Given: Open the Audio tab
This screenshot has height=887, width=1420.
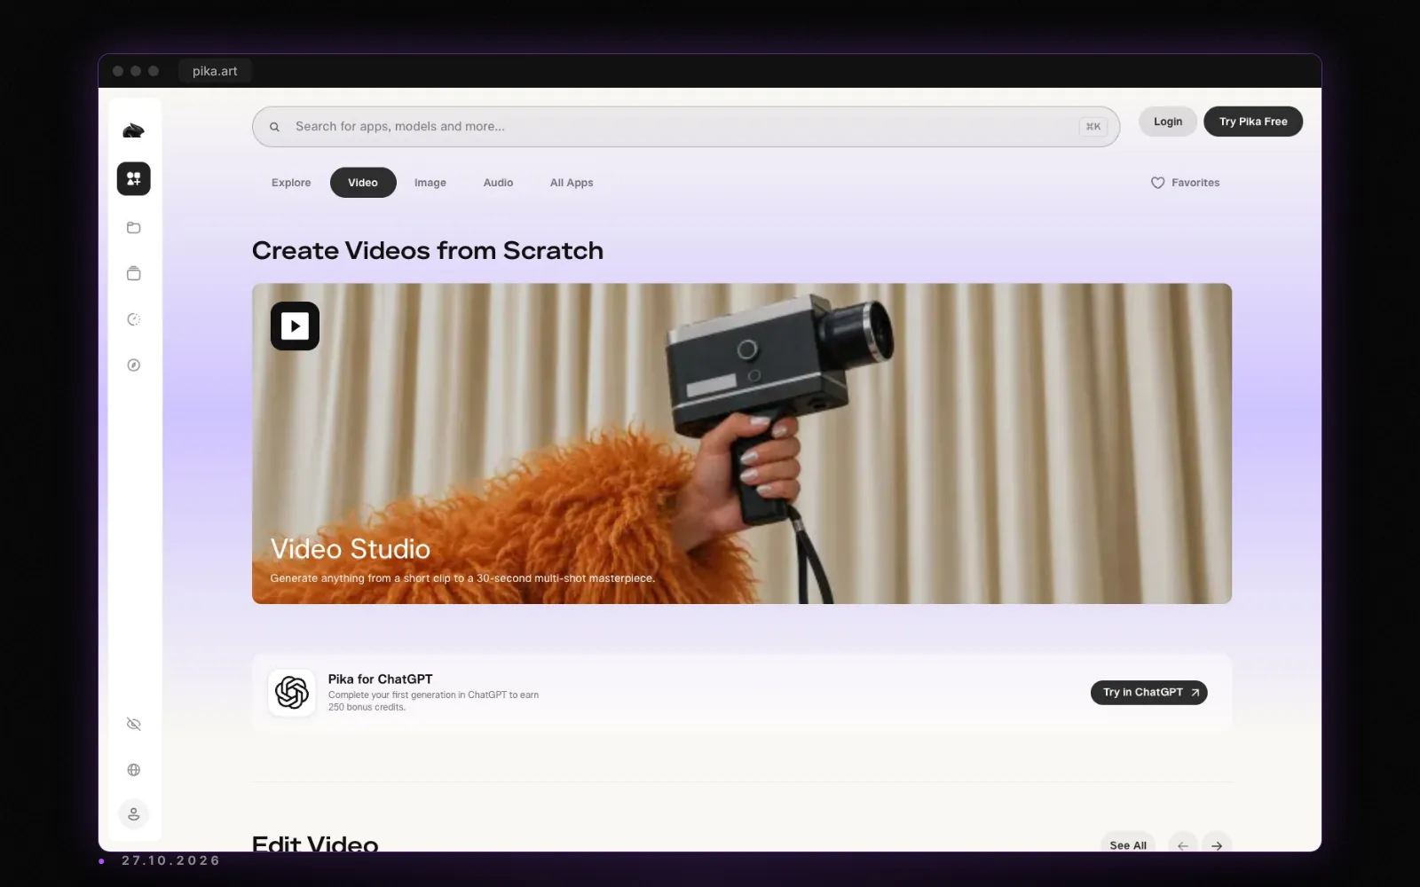Looking at the screenshot, I should pyautogui.click(x=498, y=183).
